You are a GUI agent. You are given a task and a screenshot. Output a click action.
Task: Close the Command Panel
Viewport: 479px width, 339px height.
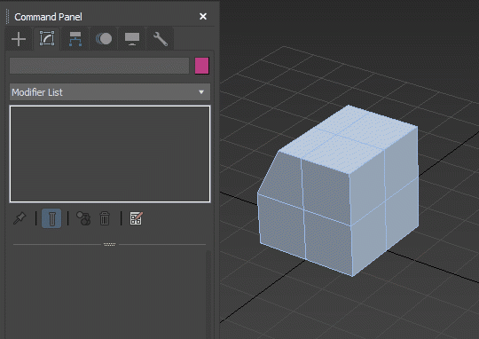point(203,17)
